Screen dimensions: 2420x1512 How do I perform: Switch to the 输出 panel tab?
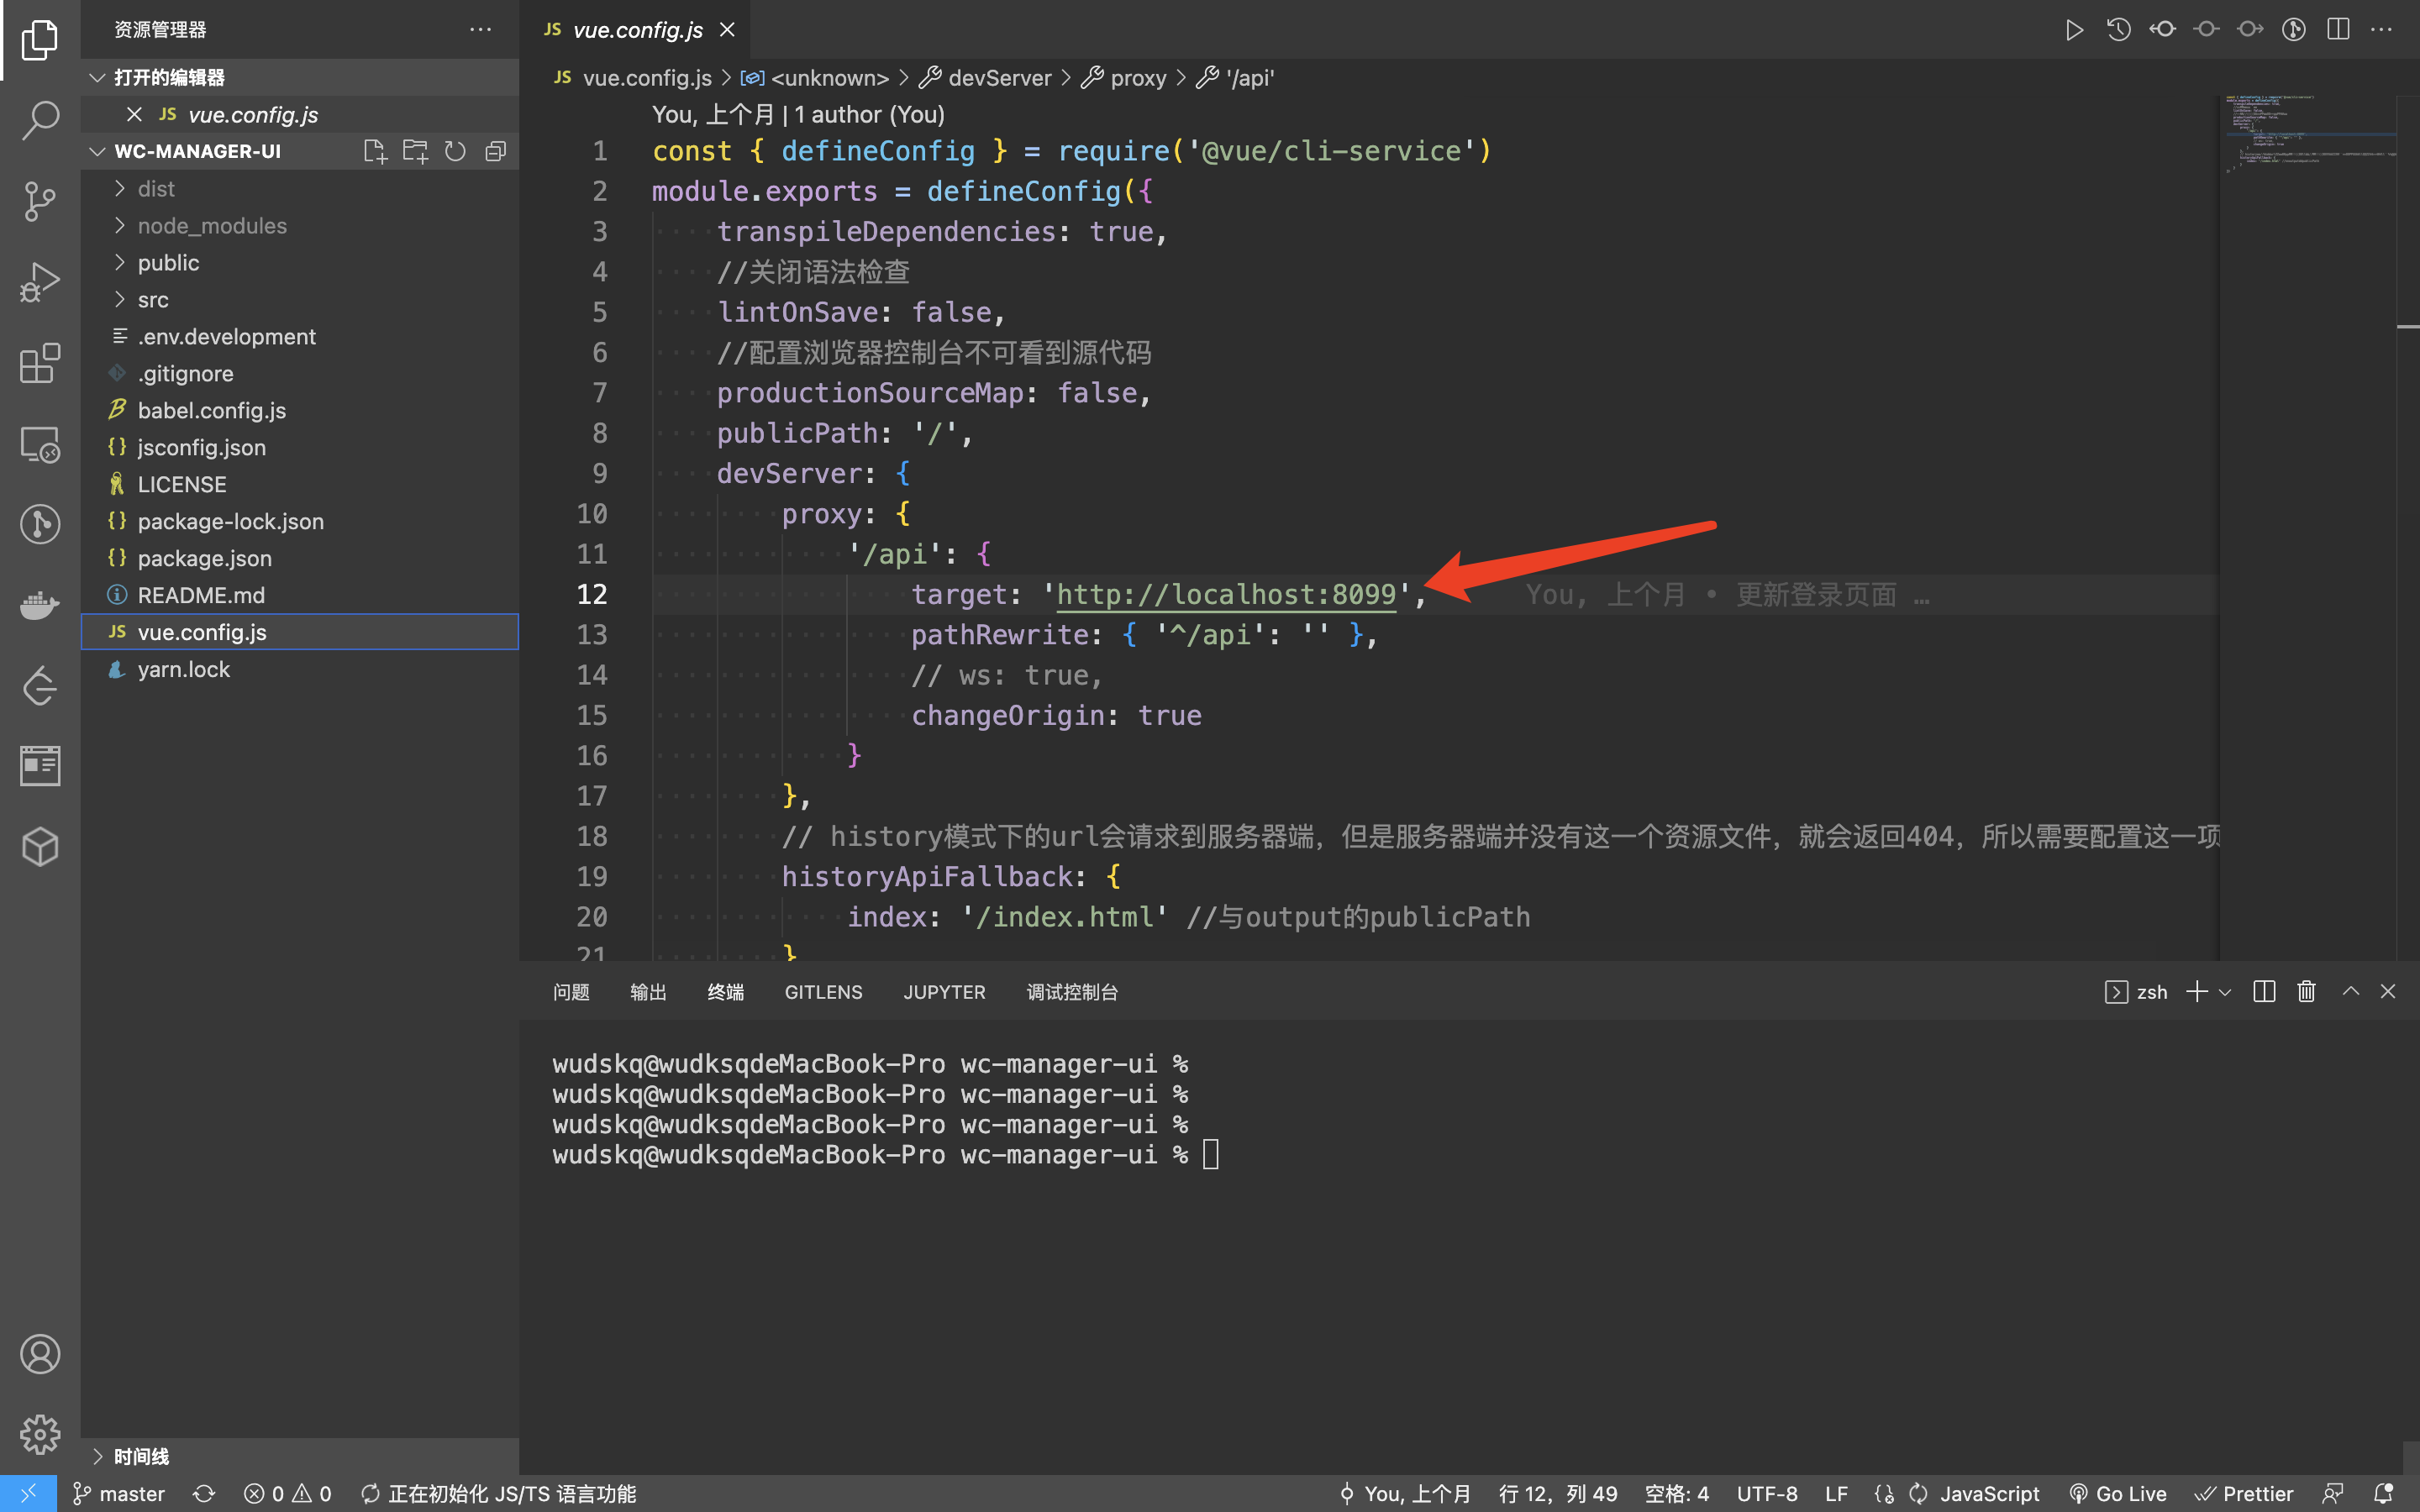(648, 992)
